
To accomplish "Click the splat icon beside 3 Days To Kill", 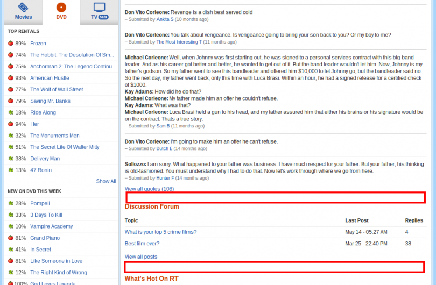I will [x=11, y=215].
